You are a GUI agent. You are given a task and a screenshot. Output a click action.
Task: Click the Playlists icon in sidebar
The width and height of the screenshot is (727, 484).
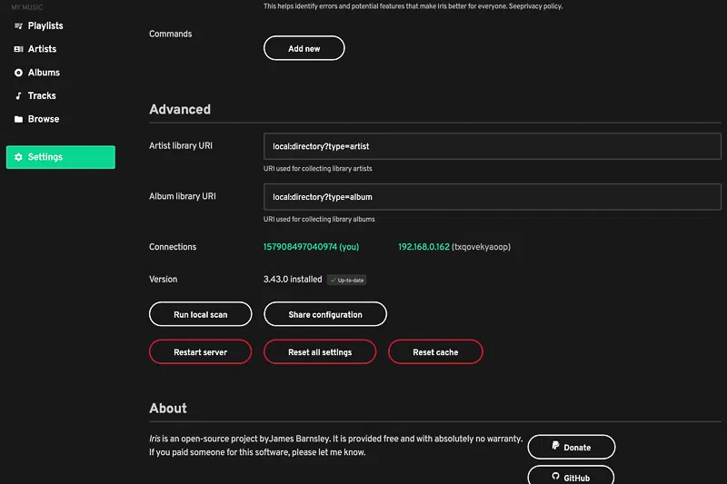coord(18,25)
